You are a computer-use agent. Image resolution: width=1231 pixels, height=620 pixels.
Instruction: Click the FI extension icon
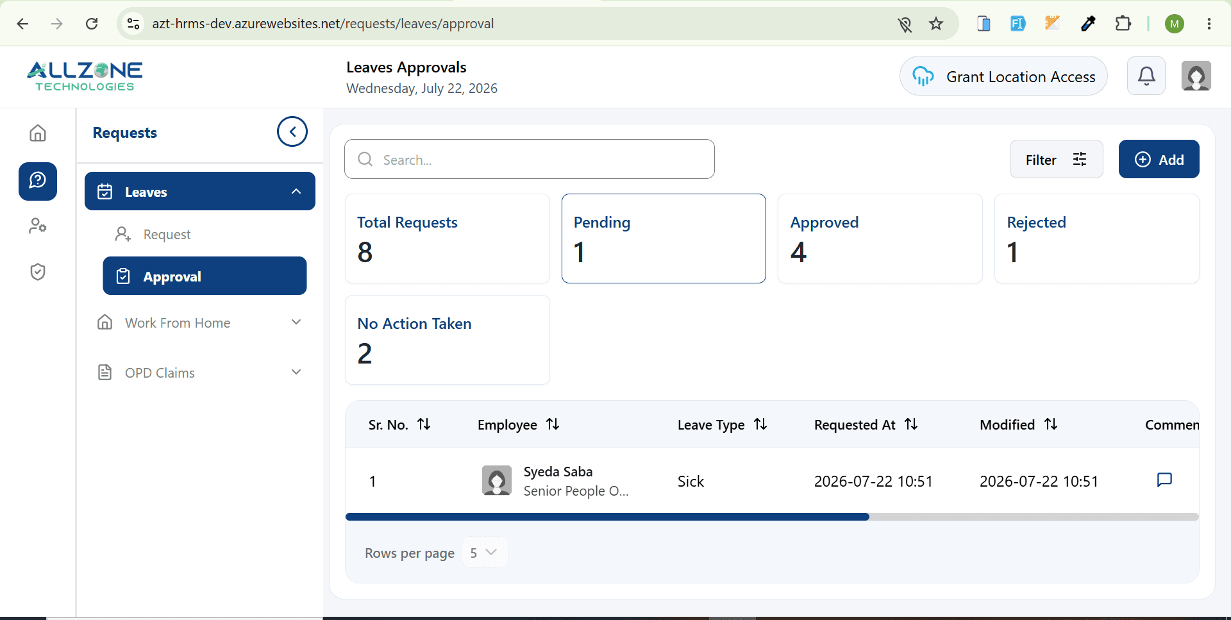(x=1017, y=24)
